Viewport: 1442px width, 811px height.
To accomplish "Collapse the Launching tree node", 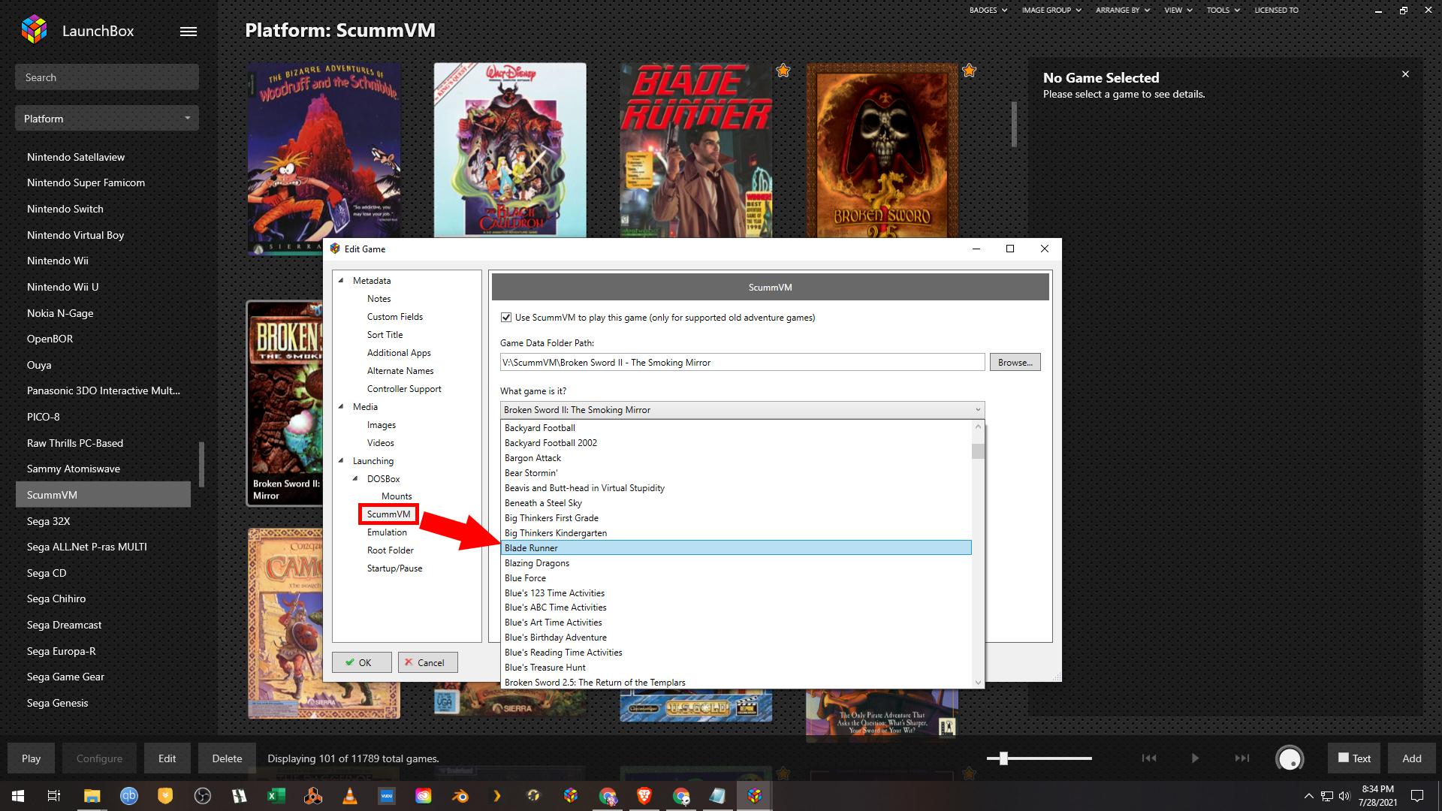I will [341, 460].
